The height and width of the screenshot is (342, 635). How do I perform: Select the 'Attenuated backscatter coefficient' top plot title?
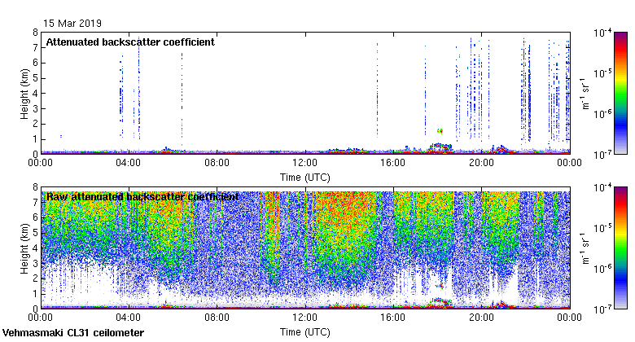coord(130,42)
